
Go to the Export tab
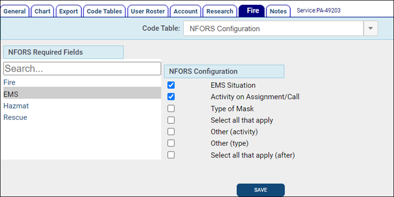(69, 11)
